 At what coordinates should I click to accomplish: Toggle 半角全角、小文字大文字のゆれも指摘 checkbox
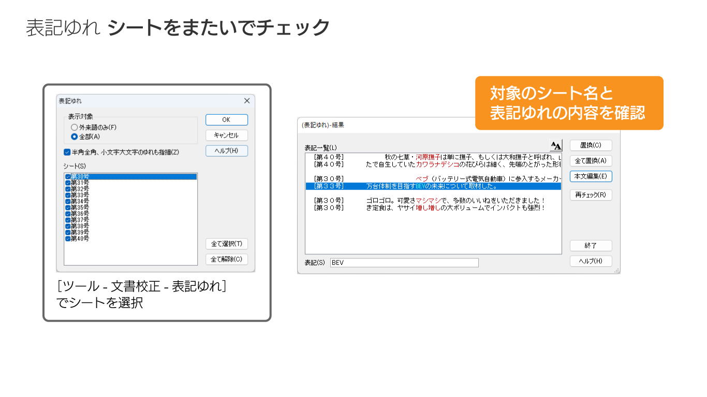click(x=67, y=152)
